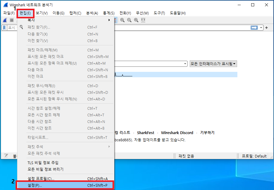Select 모든 패킷 주석 삭제
Screen dimensions: 274x190
point(66,153)
